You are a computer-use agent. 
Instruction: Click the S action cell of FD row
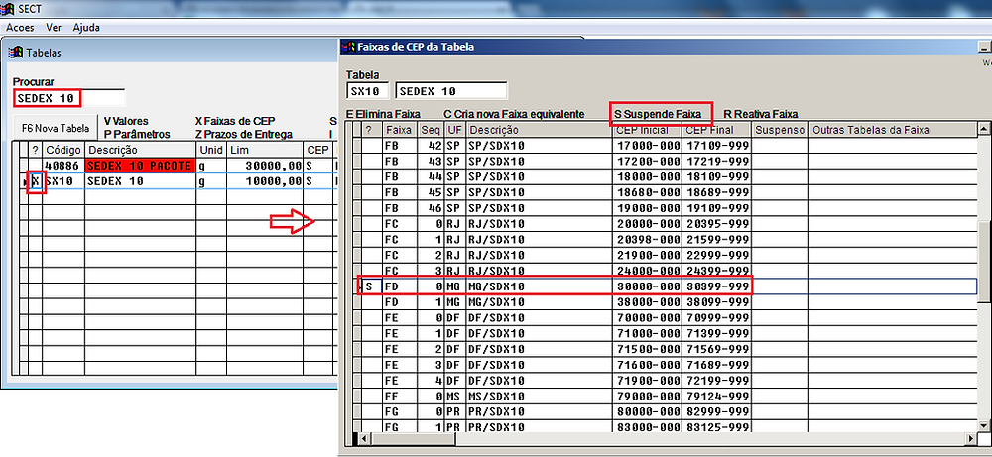point(370,286)
